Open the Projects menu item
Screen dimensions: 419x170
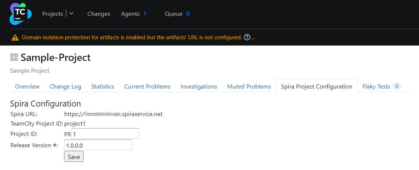[53, 14]
